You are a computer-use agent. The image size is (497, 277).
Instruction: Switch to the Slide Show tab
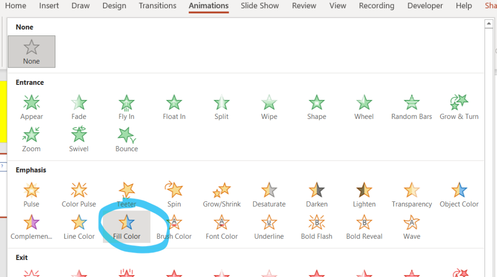click(x=260, y=6)
